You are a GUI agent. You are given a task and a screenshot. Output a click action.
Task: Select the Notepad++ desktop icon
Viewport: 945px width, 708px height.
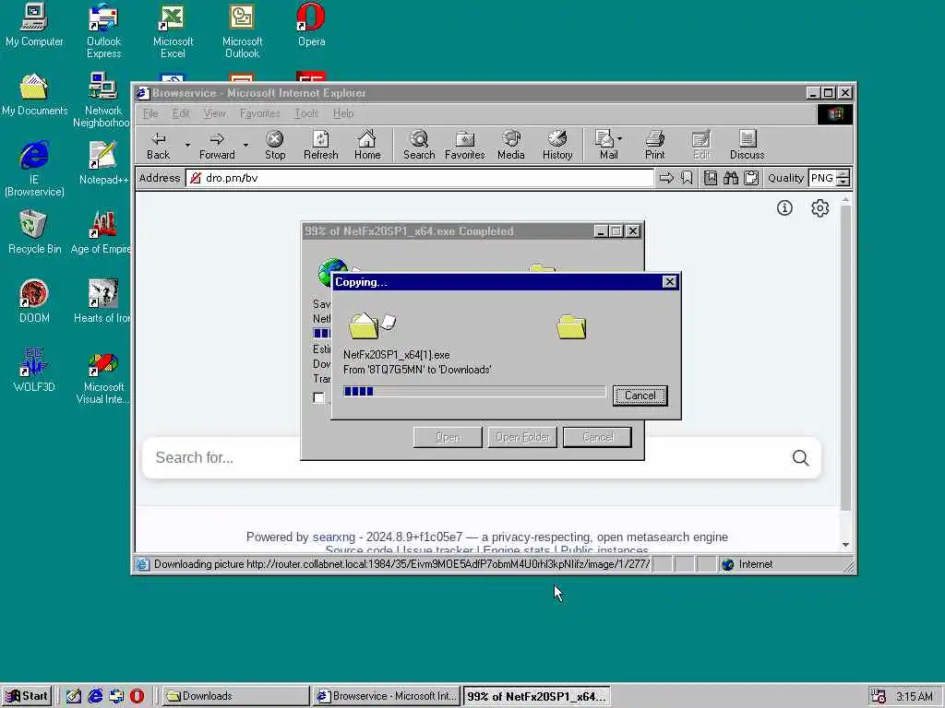coord(103,162)
